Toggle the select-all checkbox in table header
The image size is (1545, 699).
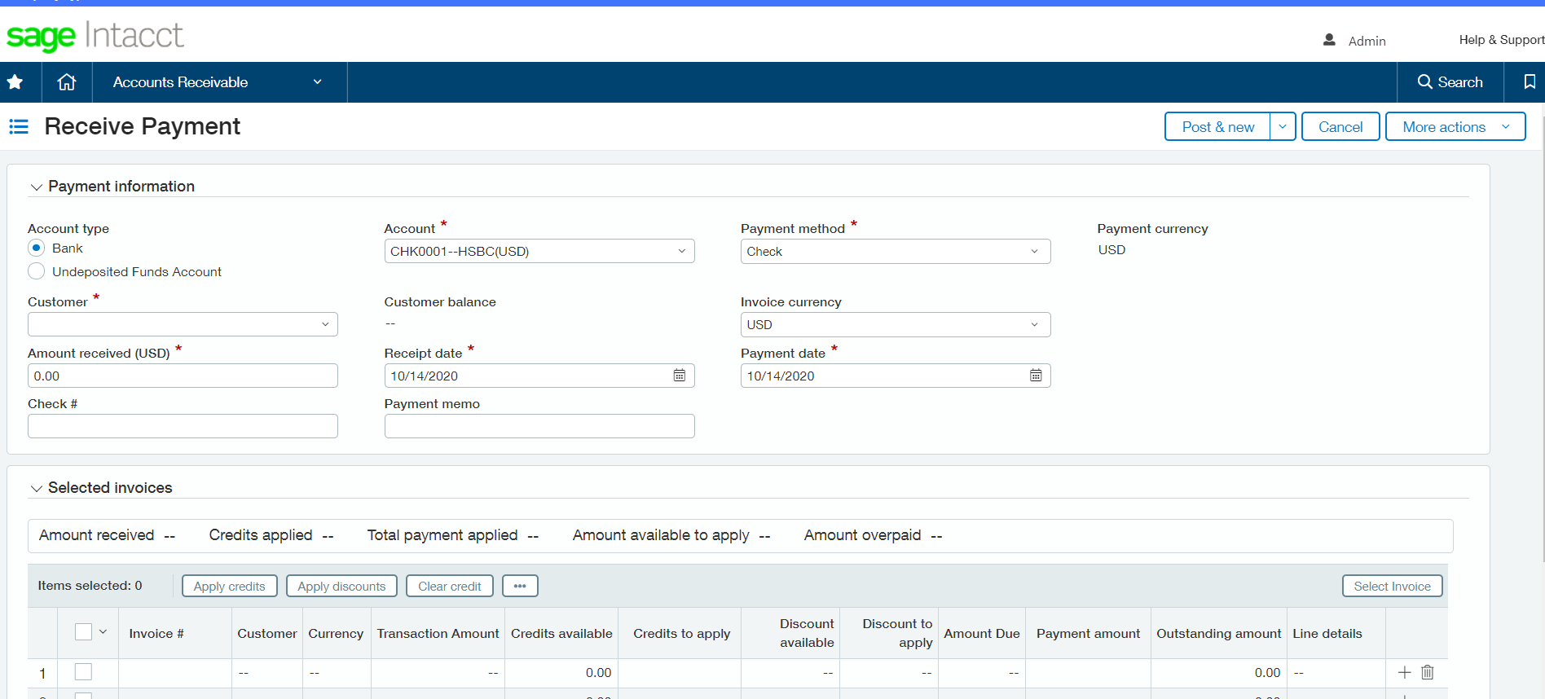click(83, 632)
